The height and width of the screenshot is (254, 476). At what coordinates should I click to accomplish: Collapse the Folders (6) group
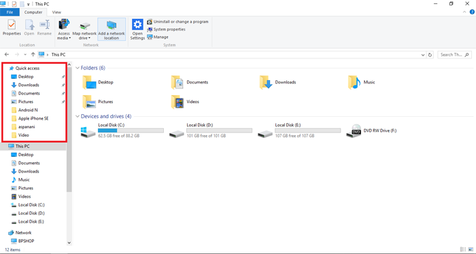[x=78, y=68]
